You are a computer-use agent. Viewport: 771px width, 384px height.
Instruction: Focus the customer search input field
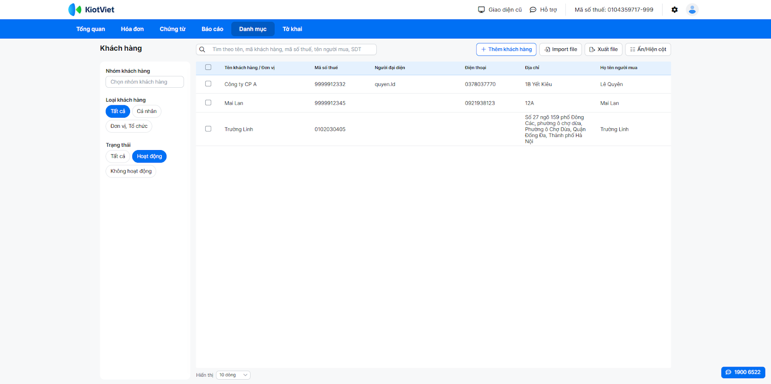tap(289, 50)
